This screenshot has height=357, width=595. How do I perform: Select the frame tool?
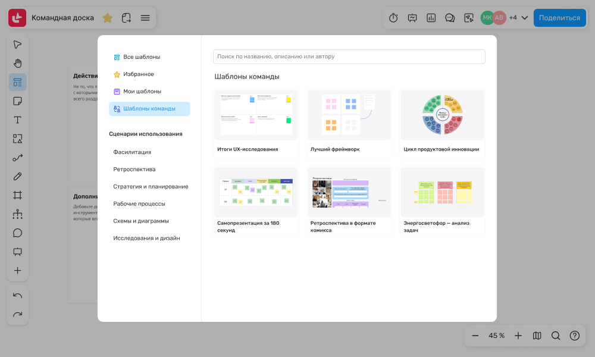coord(17,195)
